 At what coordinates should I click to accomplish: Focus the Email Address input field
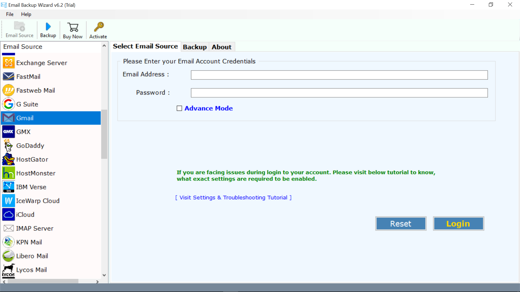pos(339,75)
